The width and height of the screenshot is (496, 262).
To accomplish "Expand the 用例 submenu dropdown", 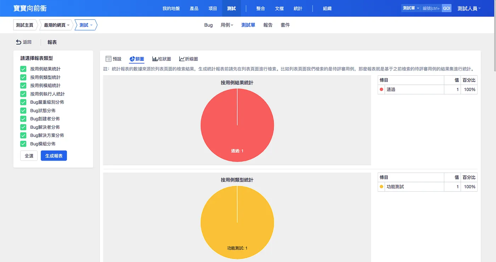I will click(227, 25).
